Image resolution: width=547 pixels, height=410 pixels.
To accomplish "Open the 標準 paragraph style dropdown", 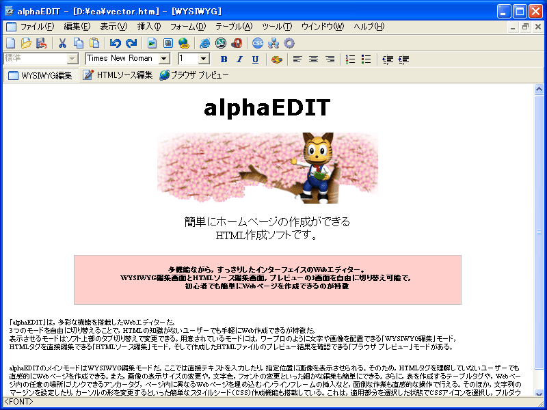I will coord(72,59).
